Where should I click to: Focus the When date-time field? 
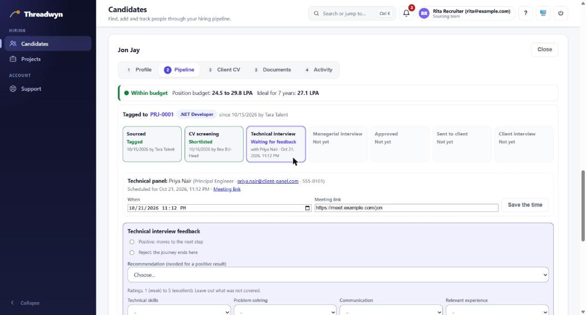[219, 208]
